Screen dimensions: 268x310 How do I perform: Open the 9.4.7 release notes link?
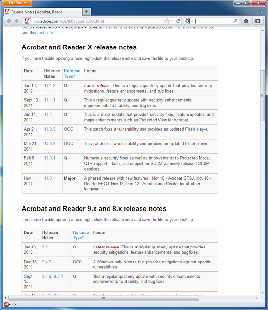tap(47, 262)
